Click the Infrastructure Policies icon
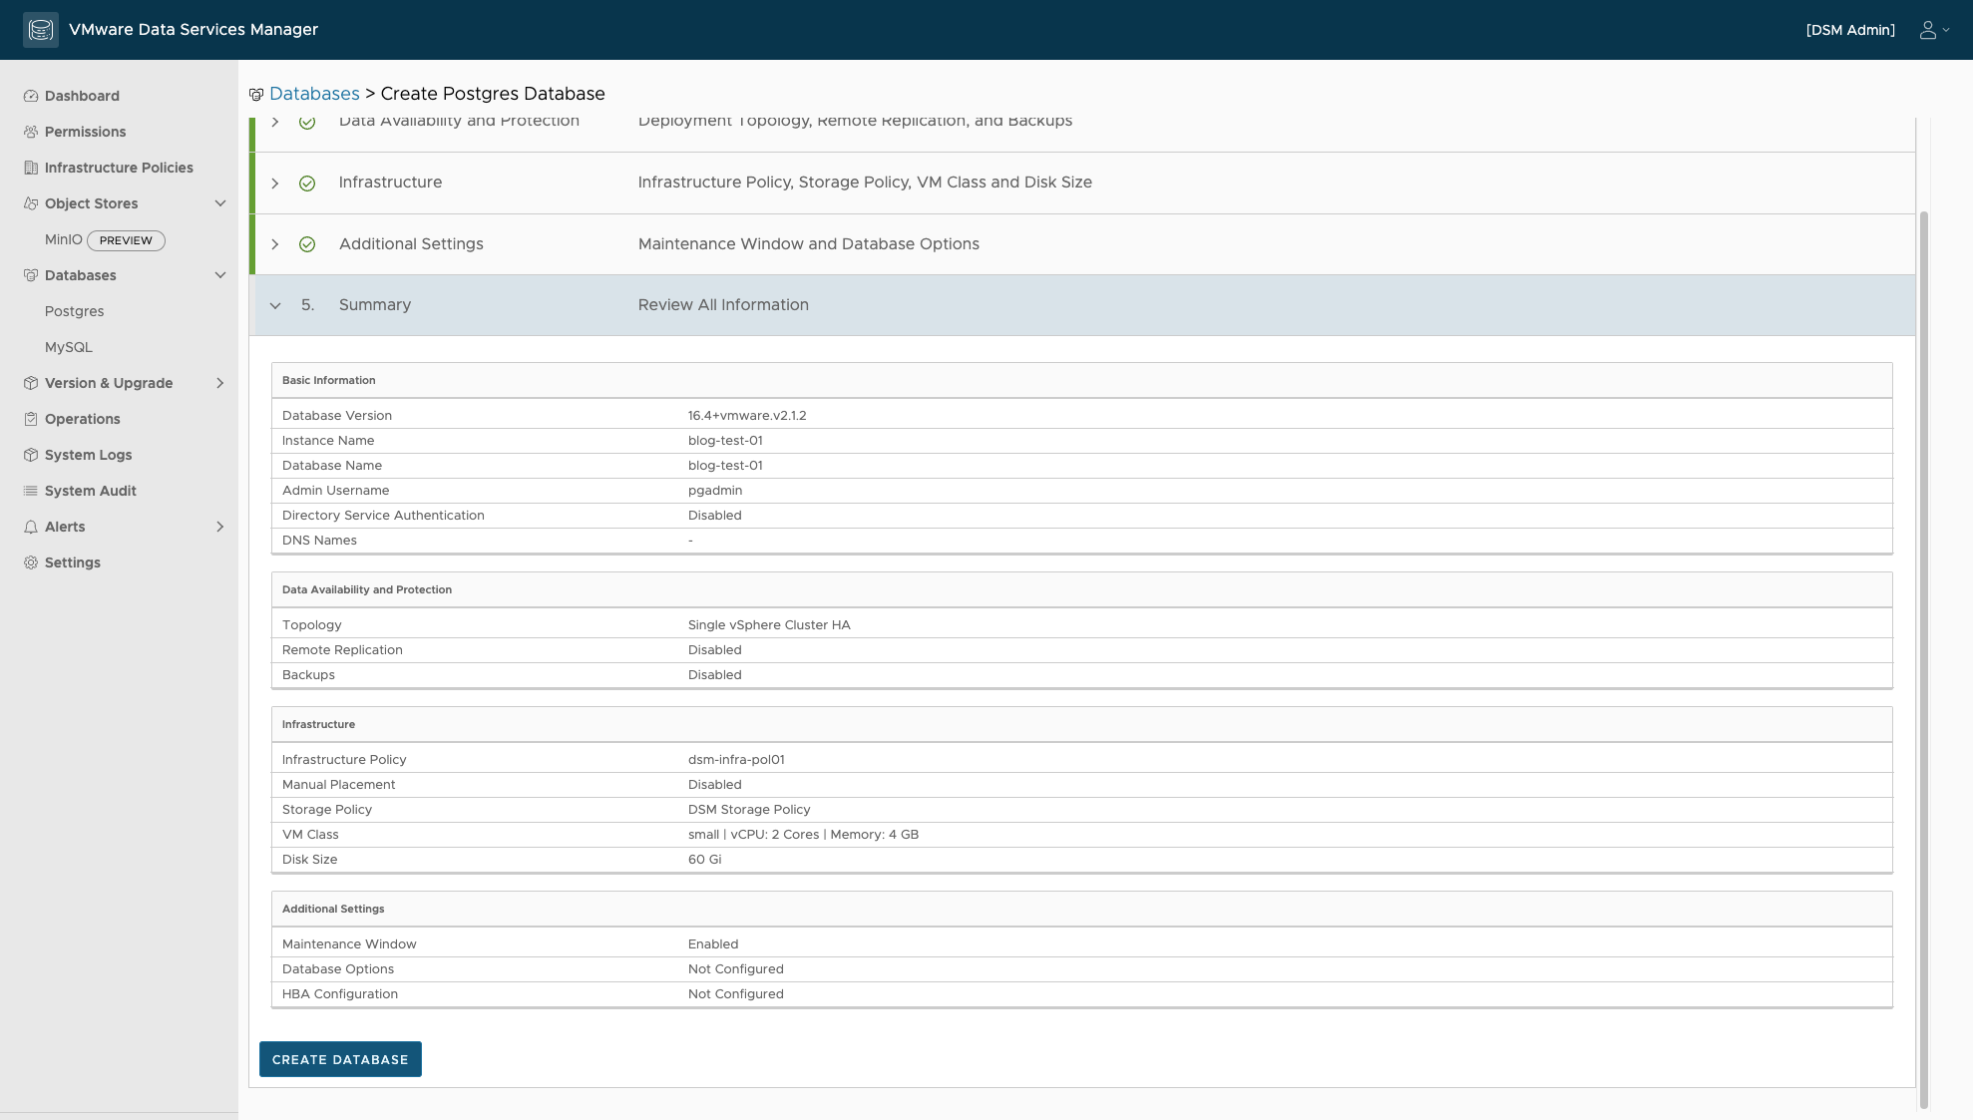The image size is (1973, 1120). [31, 168]
